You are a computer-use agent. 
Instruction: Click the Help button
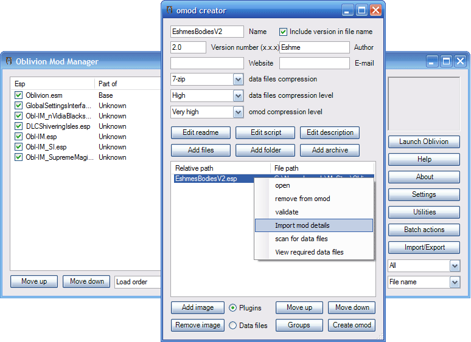coord(424,160)
